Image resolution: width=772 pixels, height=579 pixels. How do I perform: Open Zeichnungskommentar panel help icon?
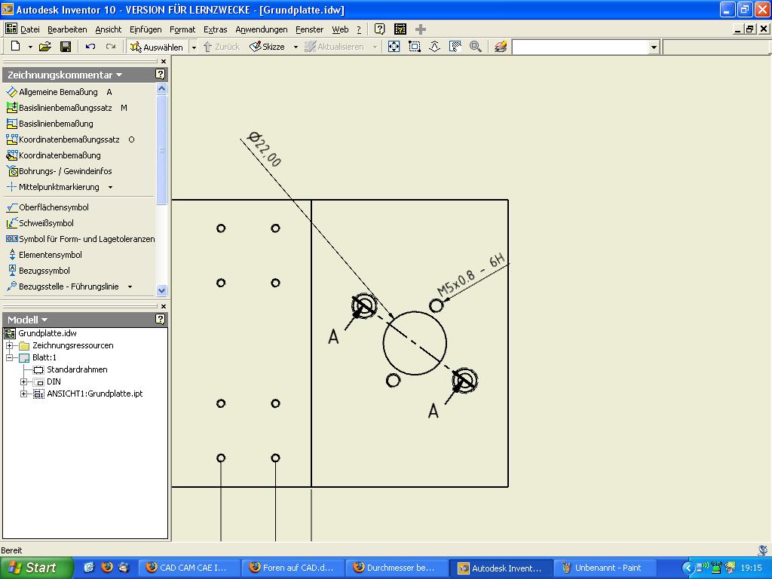(160, 75)
